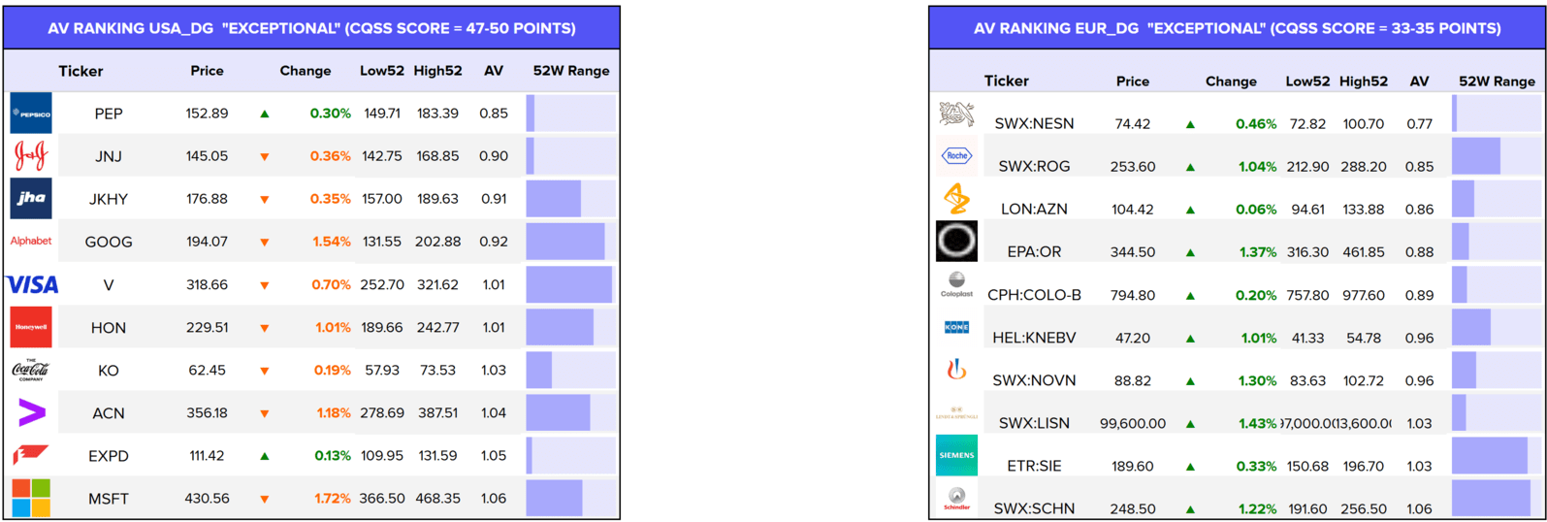Click the Honeywell logo icon

(31, 327)
